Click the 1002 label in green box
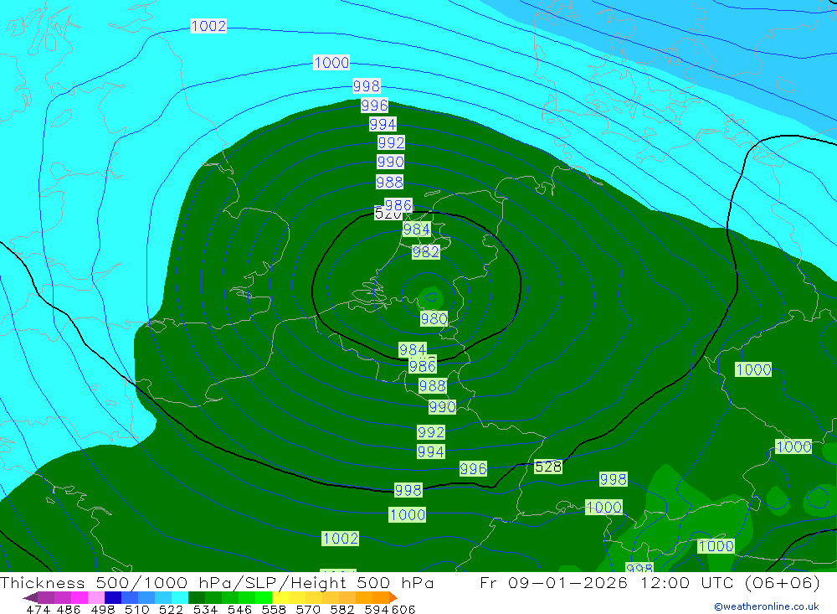The height and width of the screenshot is (614, 837). click(340, 538)
